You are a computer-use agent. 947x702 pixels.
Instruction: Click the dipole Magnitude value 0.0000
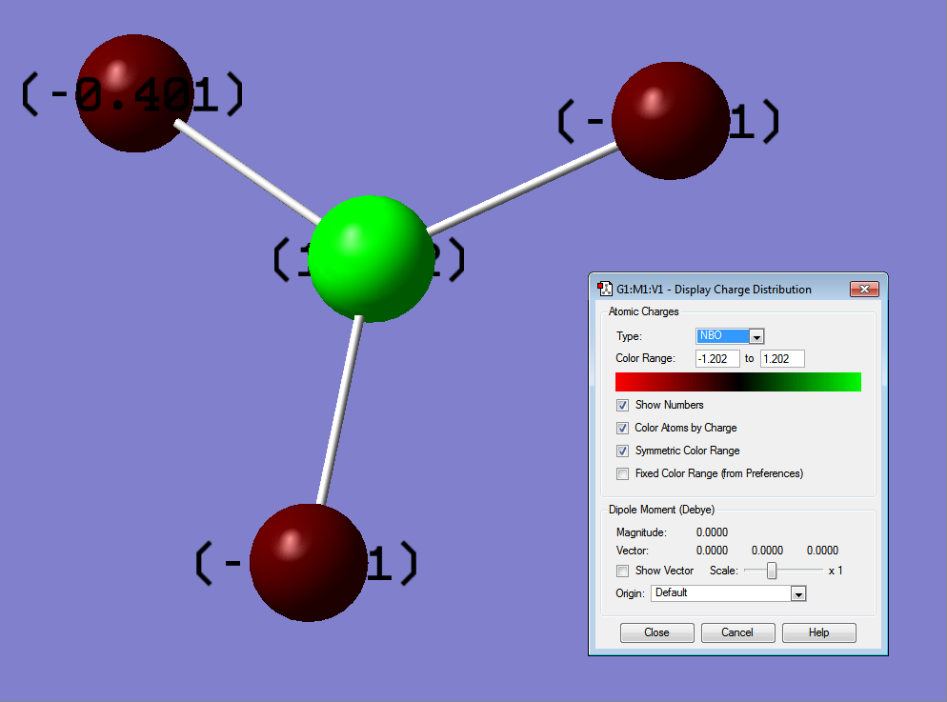point(712,532)
